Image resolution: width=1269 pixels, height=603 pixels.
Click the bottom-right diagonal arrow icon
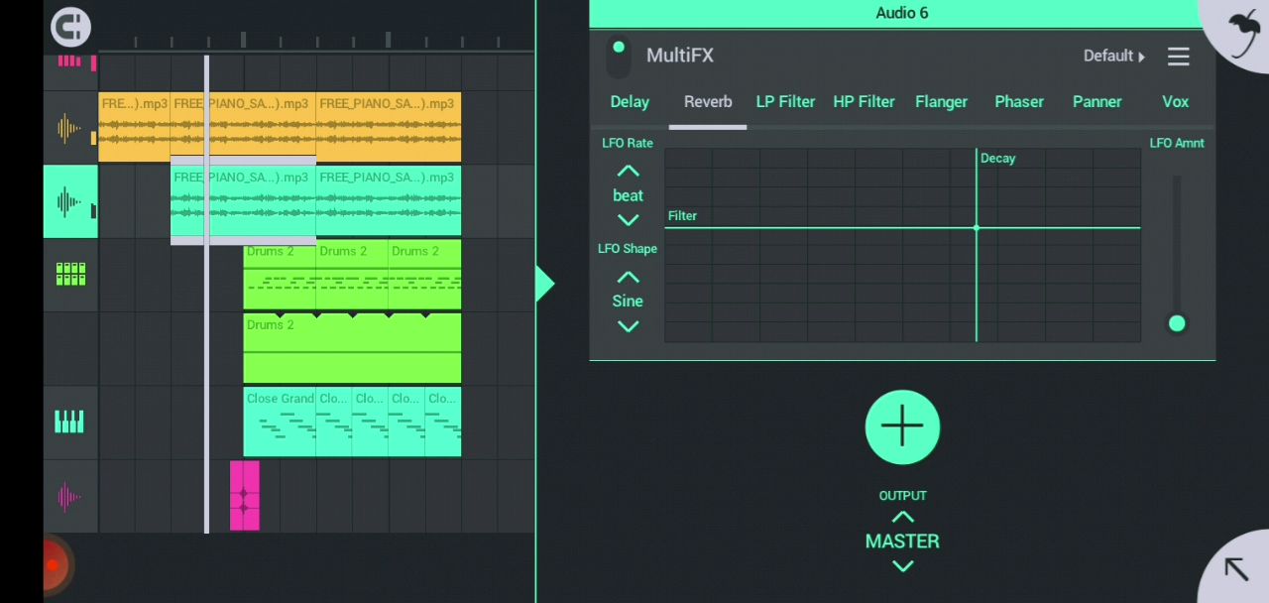point(1235,569)
